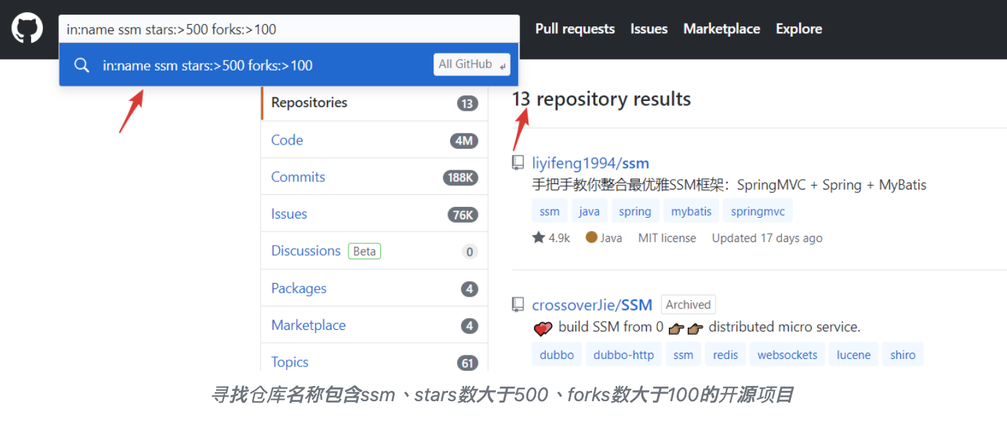The image size is (1007, 433).
Task: Open Pull requests in the header
Action: (575, 29)
